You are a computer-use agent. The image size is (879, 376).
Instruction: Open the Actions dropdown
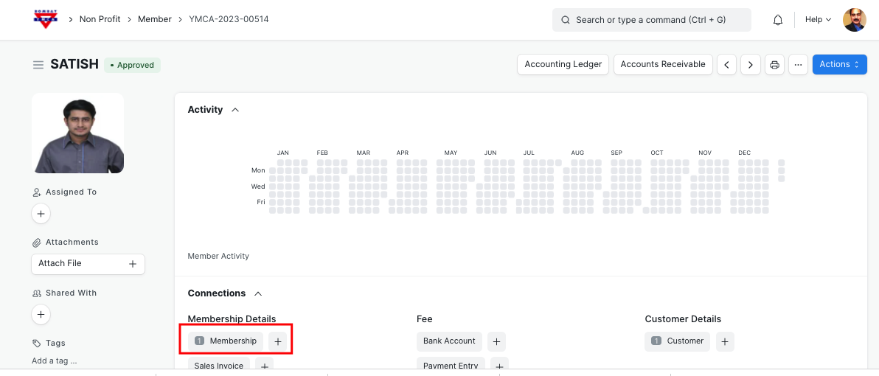[839, 65]
